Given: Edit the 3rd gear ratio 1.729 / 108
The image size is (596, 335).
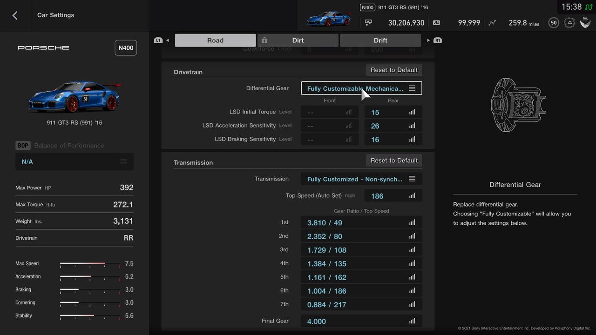Looking at the screenshot, I should [x=362, y=250].
